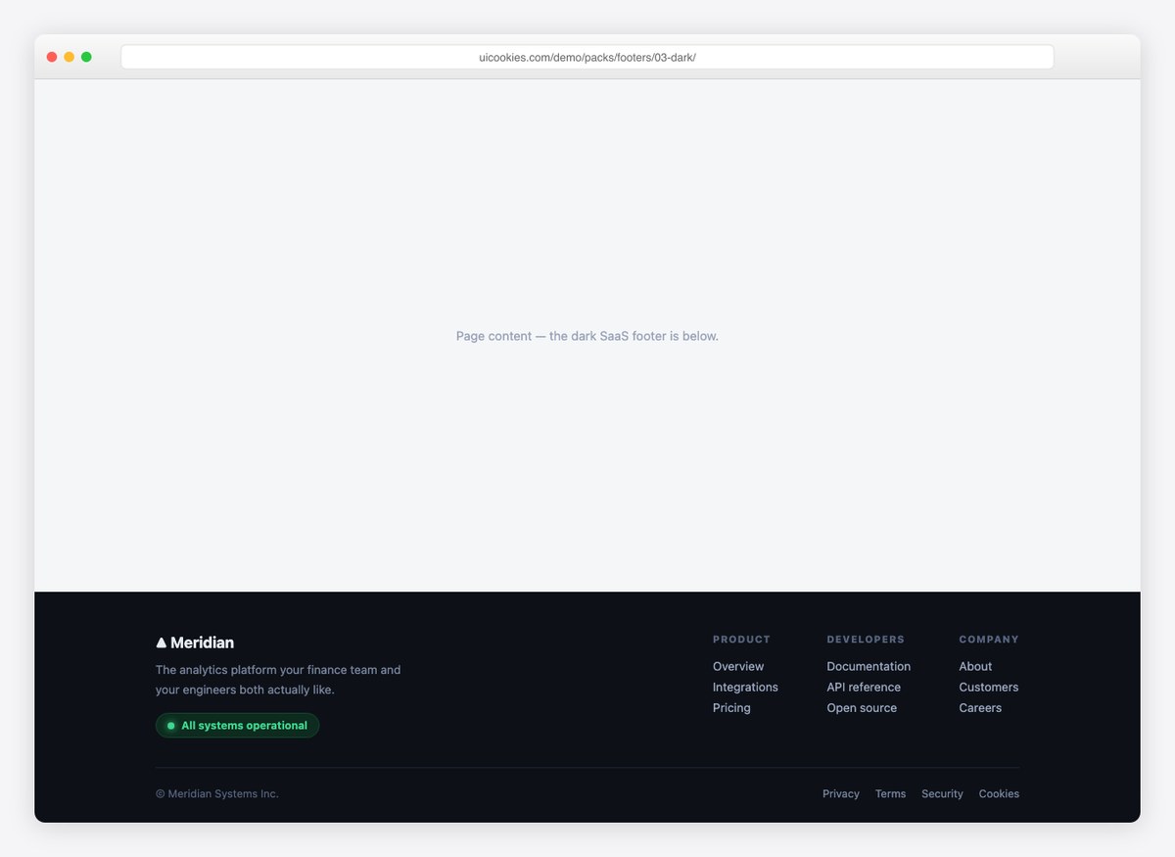Maximize the window with green button
Viewport: 1175px width, 857px height.
click(x=86, y=57)
